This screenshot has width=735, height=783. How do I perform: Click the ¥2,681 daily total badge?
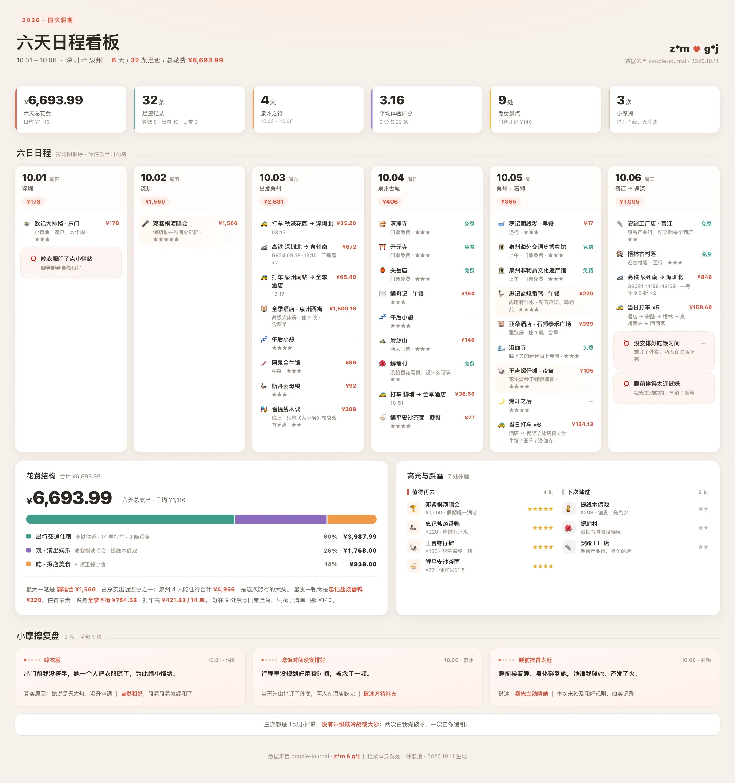point(273,202)
